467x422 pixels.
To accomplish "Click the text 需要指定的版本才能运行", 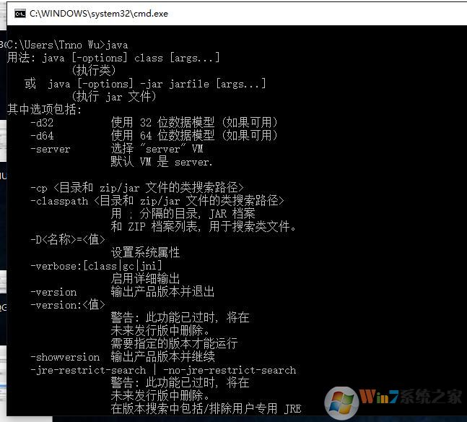I will pyautogui.click(x=174, y=343).
